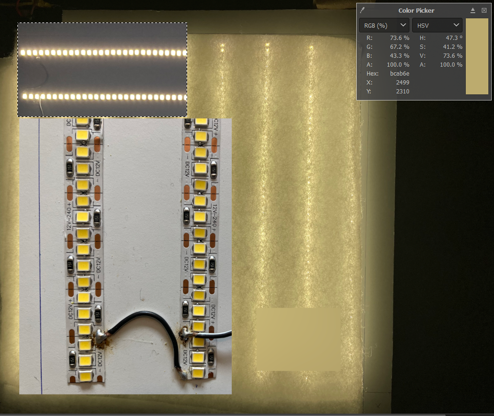Viewport: 494px width, 416px height.
Task: Click the S value 41.2 %
Action: (x=453, y=46)
